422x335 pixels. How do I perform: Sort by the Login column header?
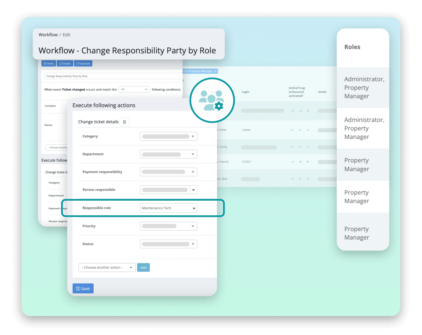pos(245,92)
